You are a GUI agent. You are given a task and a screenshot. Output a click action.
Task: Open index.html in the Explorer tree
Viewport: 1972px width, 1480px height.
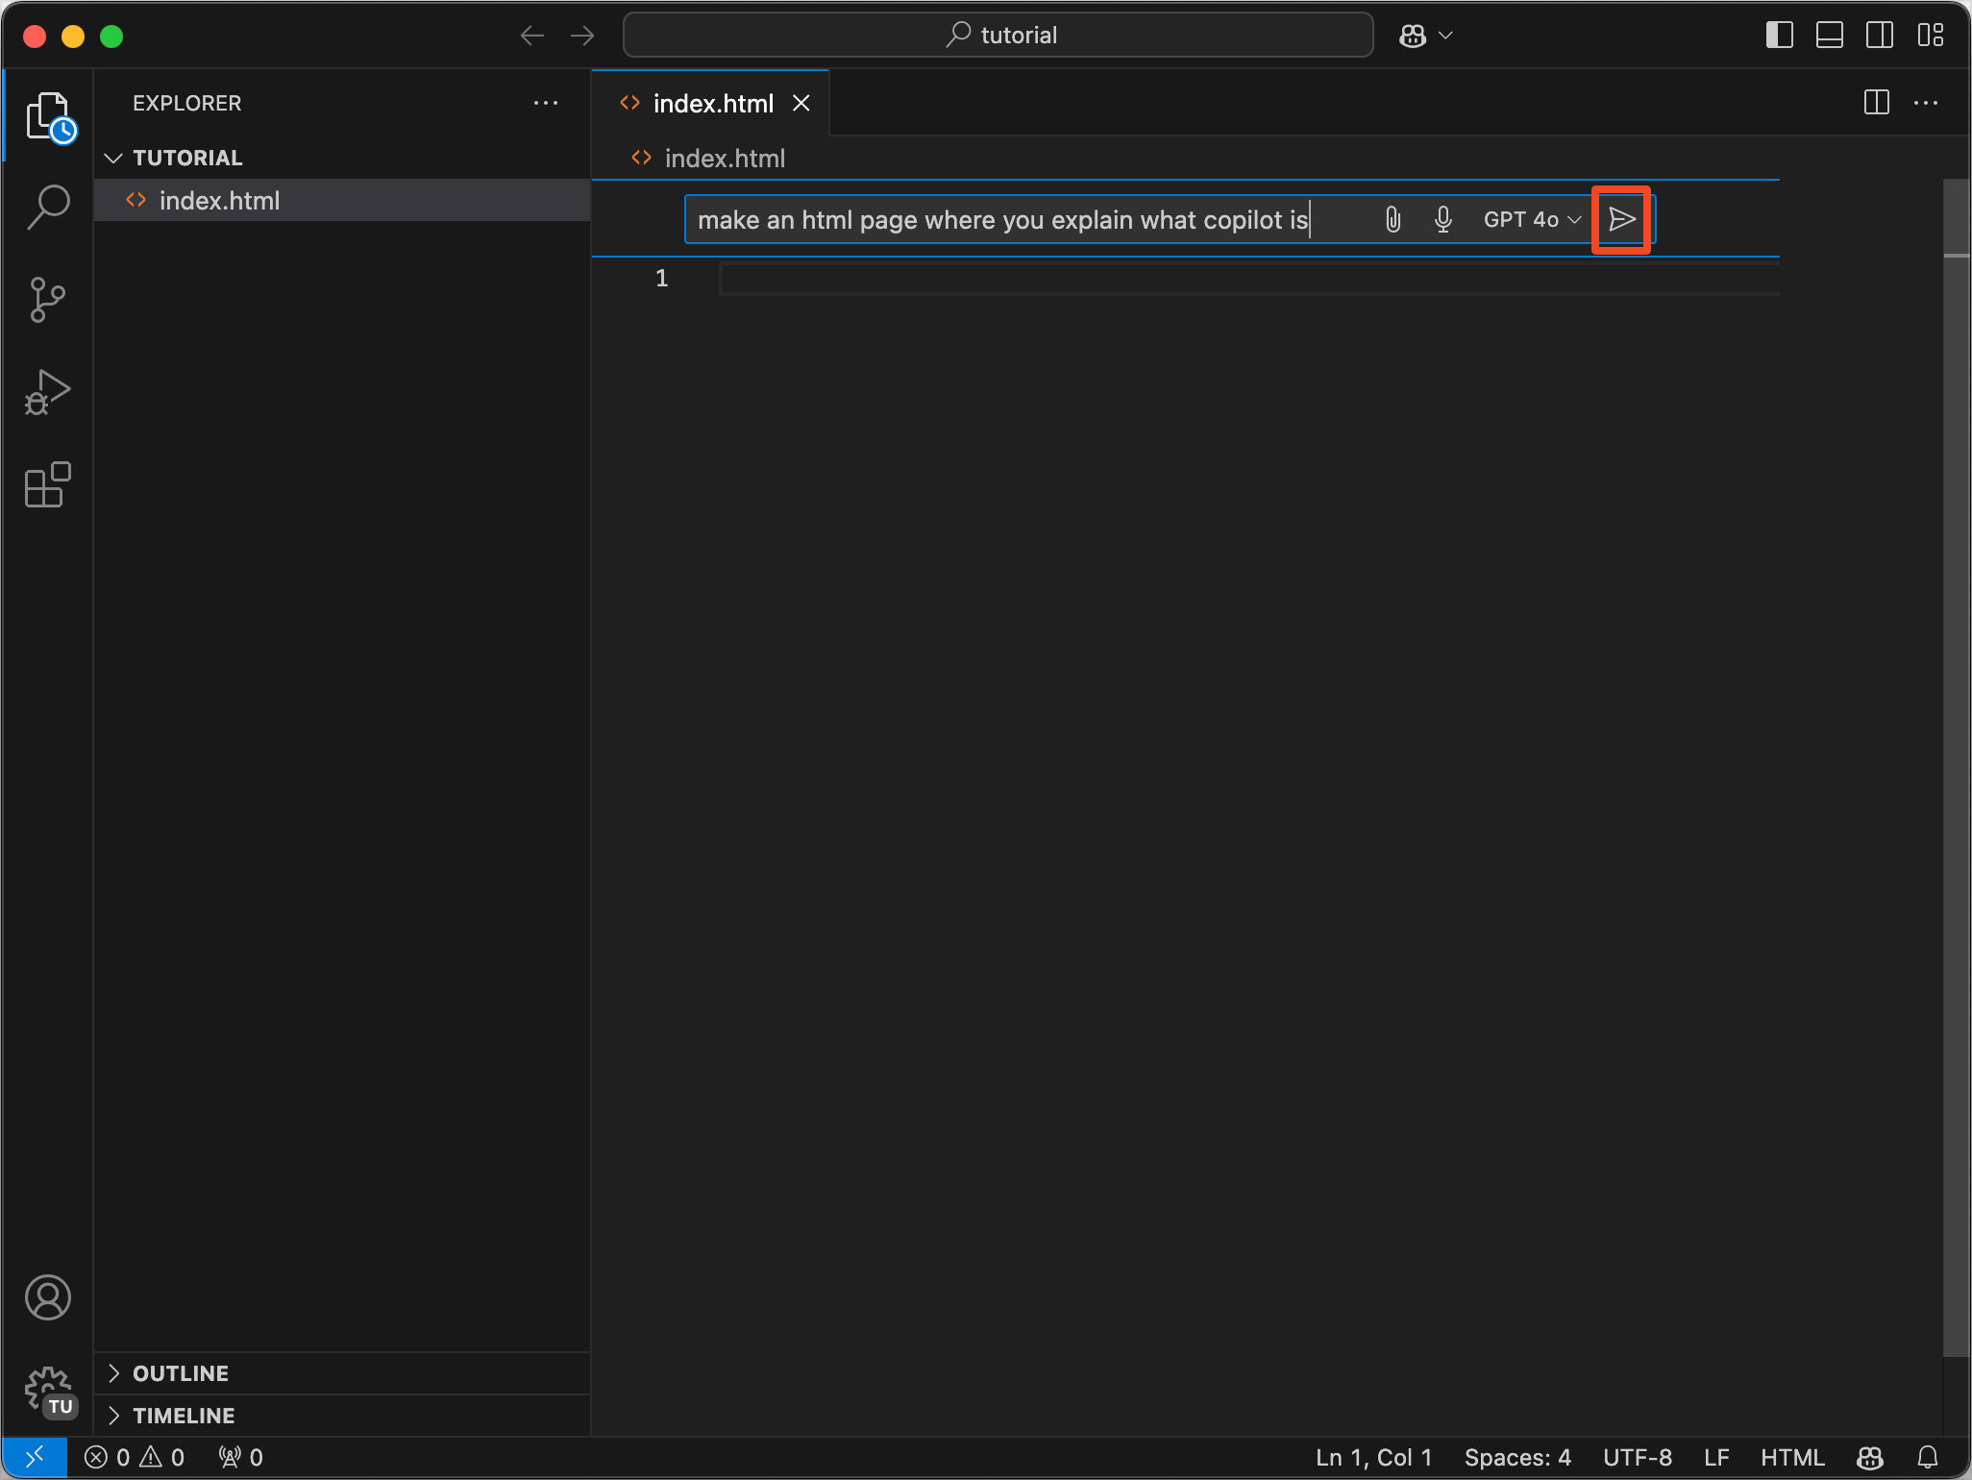(x=219, y=201)
